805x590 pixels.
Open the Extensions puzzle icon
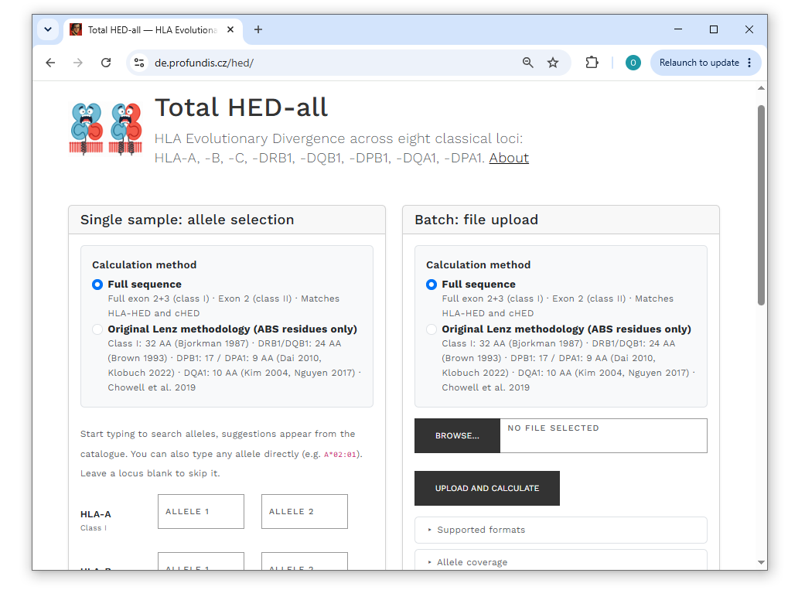(x=592, y=63)
